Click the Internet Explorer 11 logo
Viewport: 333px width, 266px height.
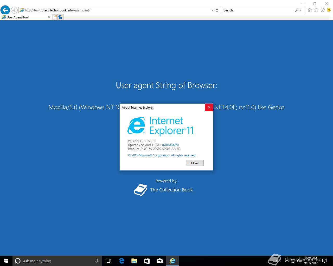point(161,126)
